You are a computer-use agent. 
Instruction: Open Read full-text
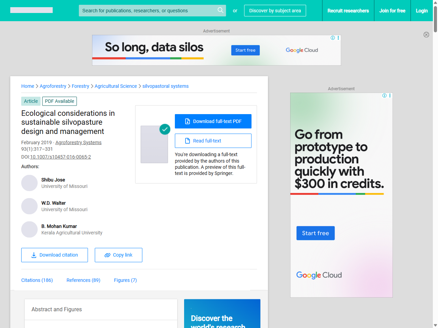point(213,141)
